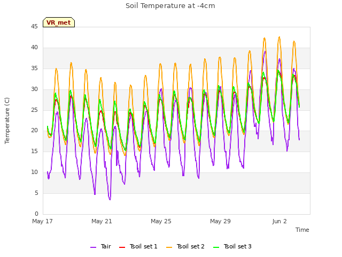
Task: Click the 30 y-axis tick label
Action: pos(34,89)
